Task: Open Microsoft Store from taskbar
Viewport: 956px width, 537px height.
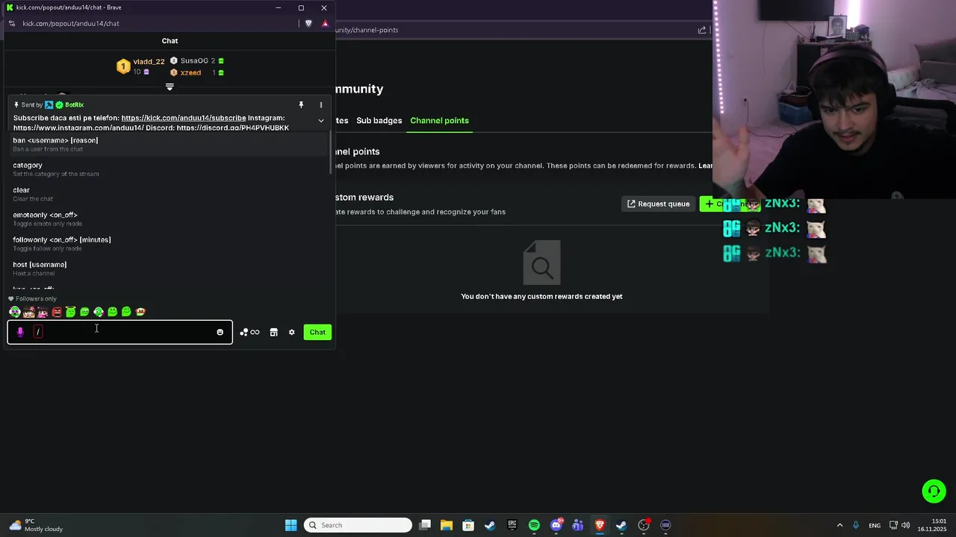Action: 468,525
